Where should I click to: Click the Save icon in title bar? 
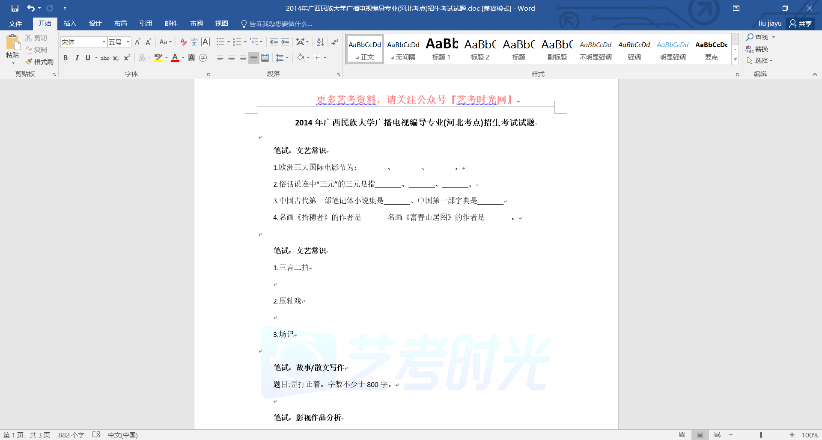(15, 8)
